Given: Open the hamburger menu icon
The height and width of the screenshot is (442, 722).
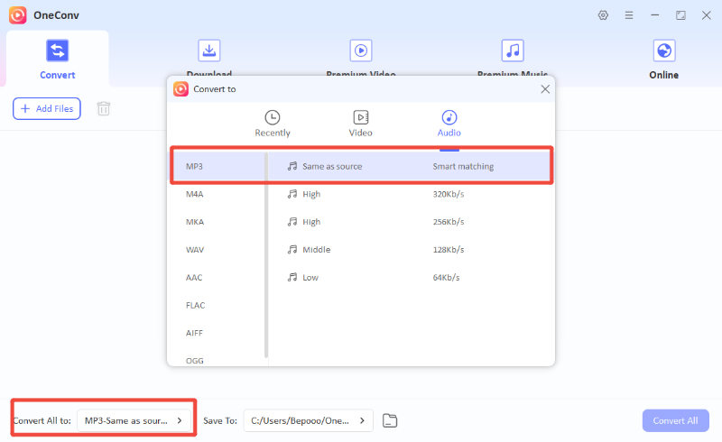Looking at the screenshot, I should tap(628, 15).
